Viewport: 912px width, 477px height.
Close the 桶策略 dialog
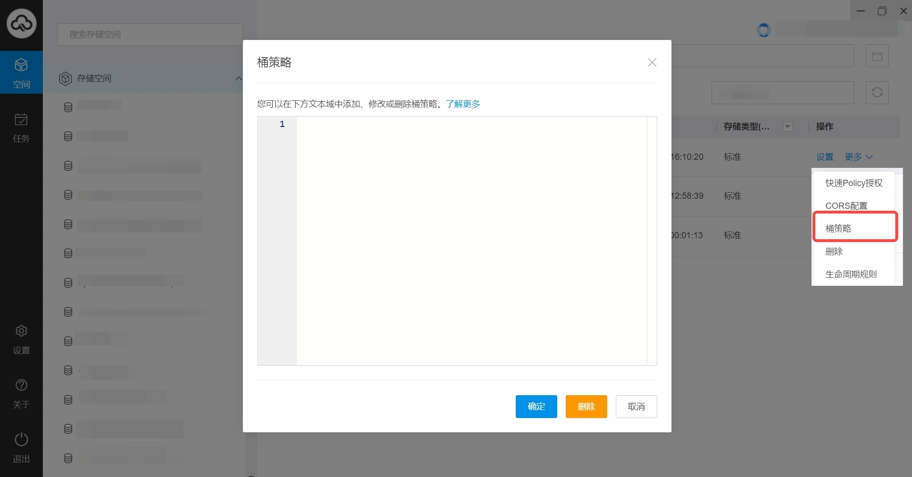tap(652, 62)
